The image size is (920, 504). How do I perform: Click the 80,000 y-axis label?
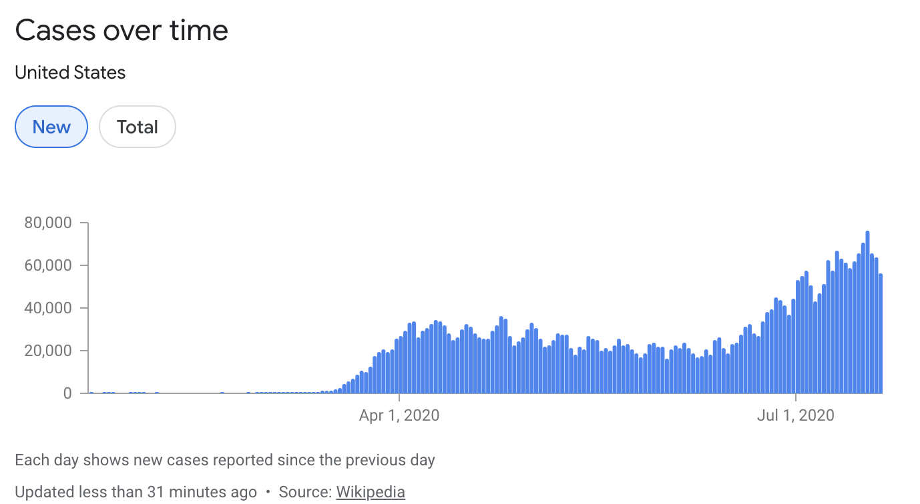coord(48,223)
